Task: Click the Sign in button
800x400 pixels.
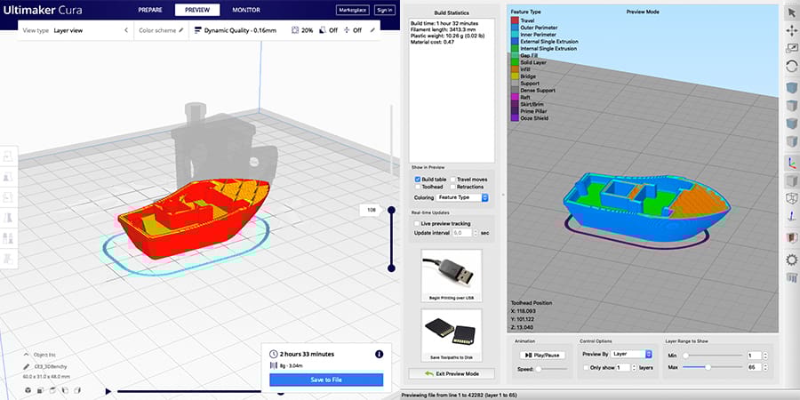Action: [384, 10]
